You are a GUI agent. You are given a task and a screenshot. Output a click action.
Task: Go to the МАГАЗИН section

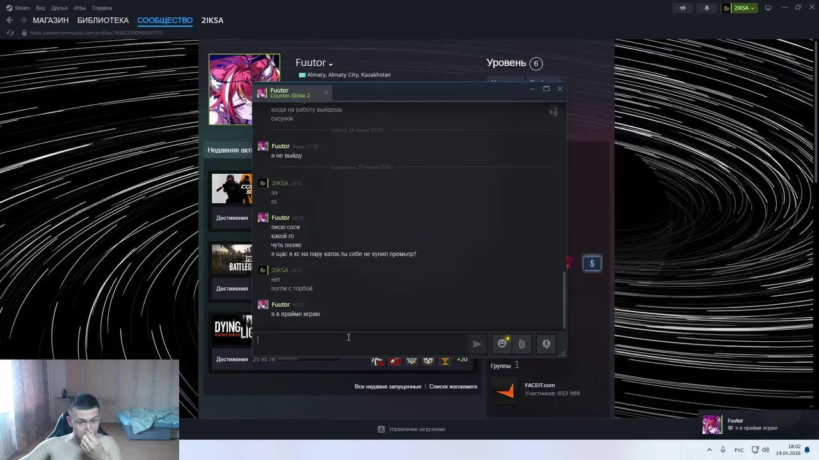51,20
